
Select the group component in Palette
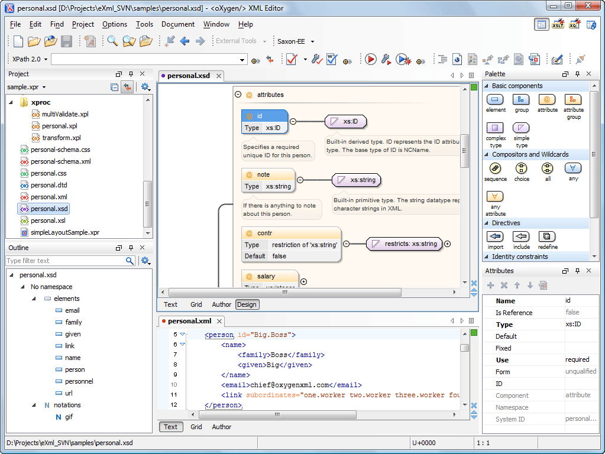tap(521, 103)
